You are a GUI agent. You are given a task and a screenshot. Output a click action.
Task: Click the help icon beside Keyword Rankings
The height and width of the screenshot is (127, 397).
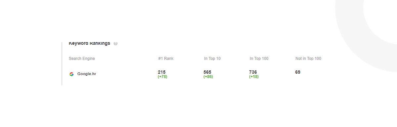[x=115, y=43]
